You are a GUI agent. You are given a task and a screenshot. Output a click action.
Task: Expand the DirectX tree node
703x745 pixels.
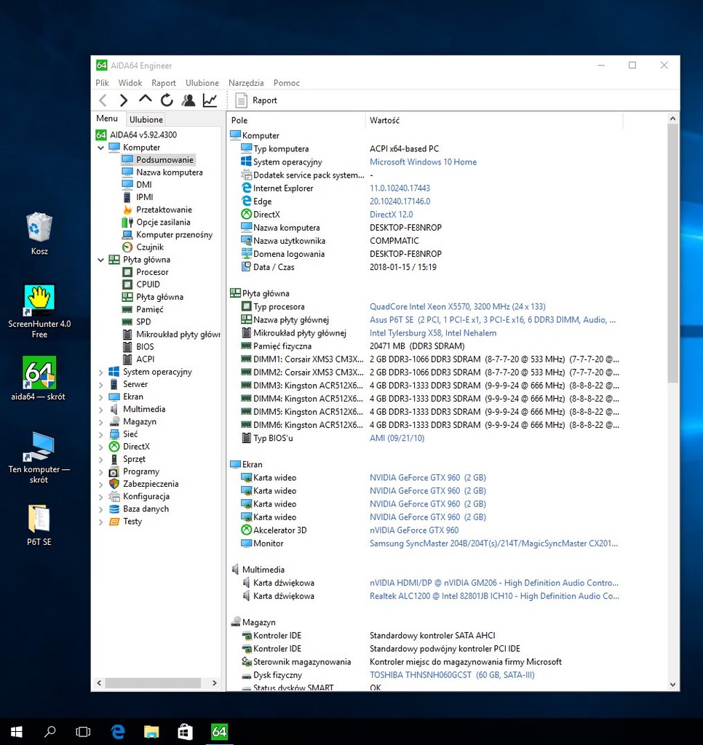[100, 447]
